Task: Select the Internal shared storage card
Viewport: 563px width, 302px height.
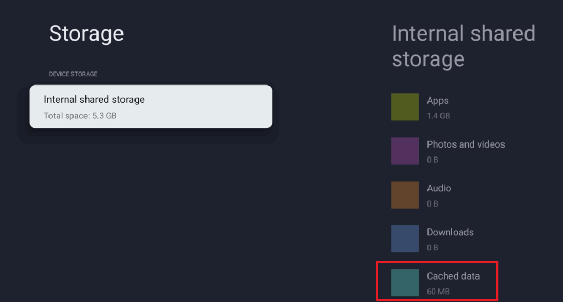Action: pos(151,106)
